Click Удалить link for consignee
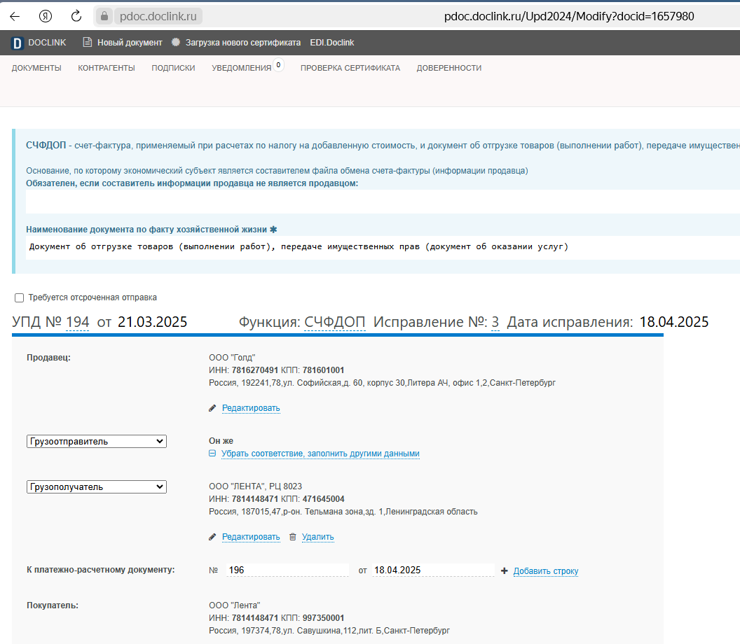The height and width of the screenshot is (644, 740). click(317, 537)
